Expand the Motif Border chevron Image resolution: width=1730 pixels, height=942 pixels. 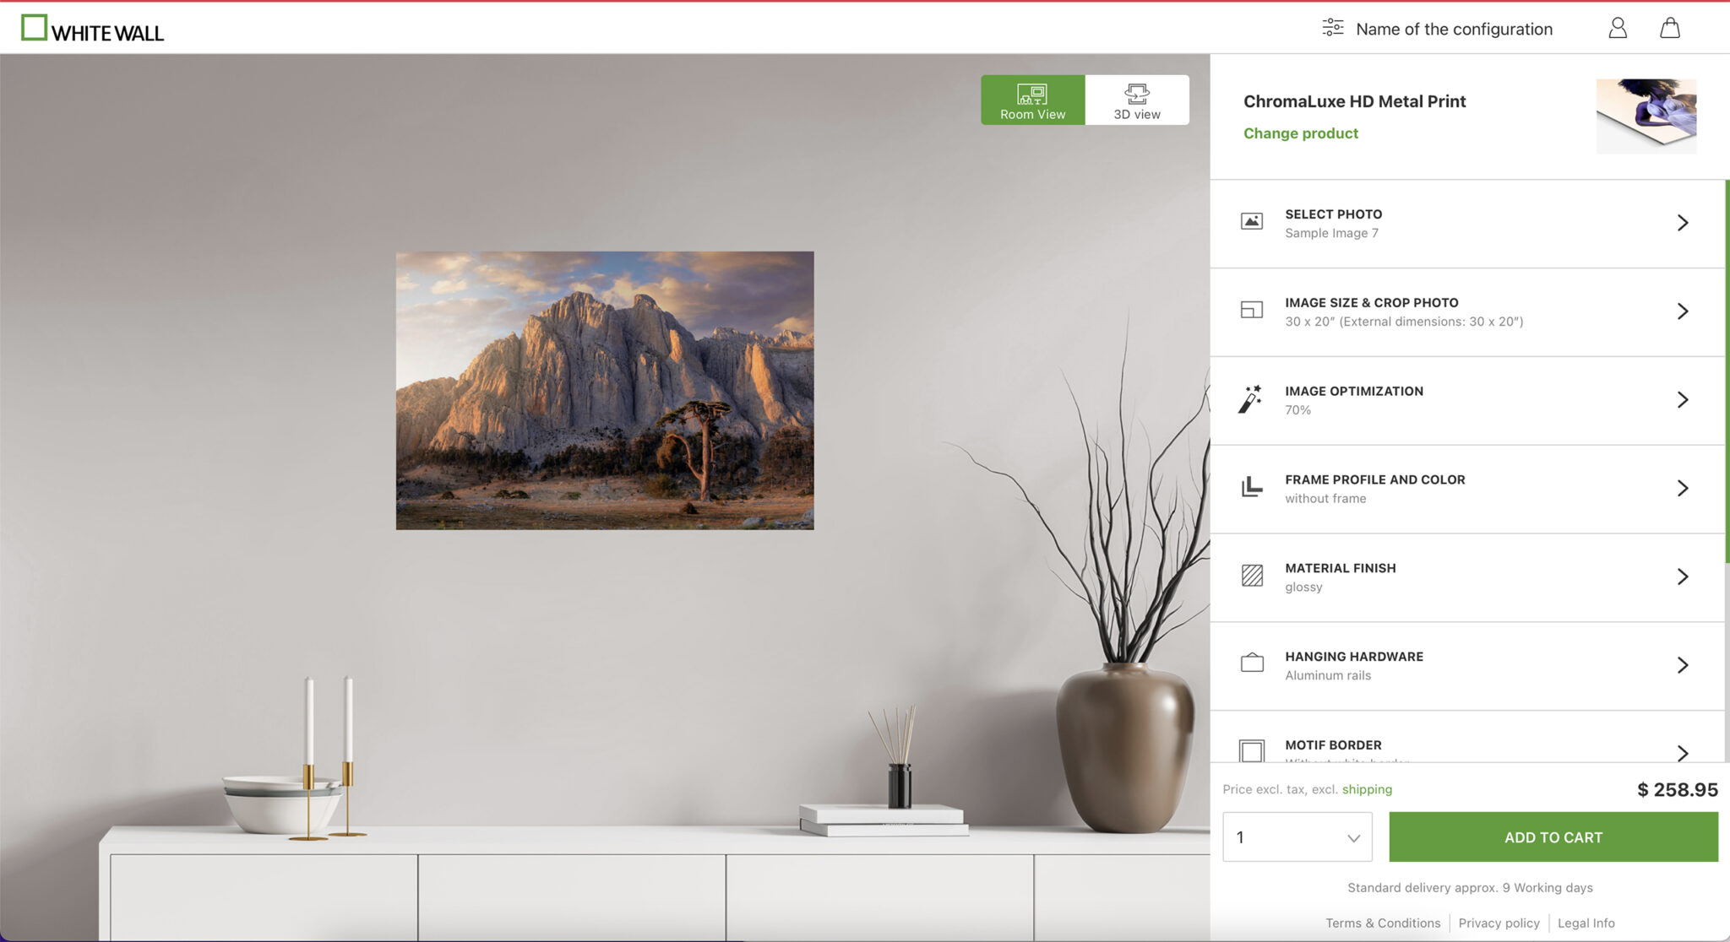pos(1682,752)
